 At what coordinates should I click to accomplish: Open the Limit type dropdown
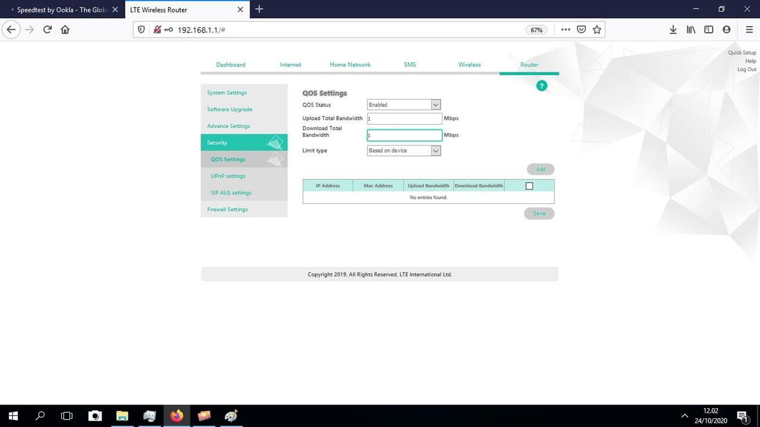[404, 151]
